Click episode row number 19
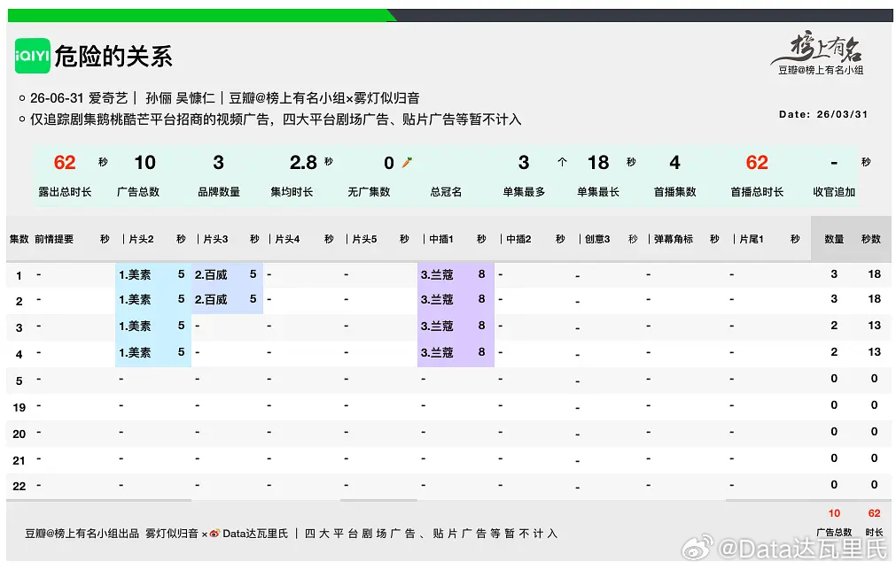Screen dimensions: 896x569 (x=19, y=407)
